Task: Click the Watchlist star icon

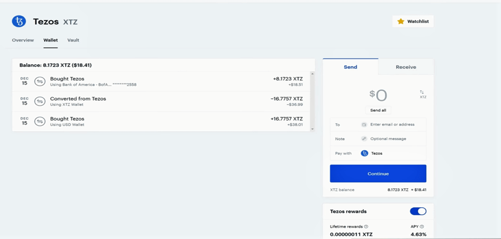Action: [x=401, y=22]
